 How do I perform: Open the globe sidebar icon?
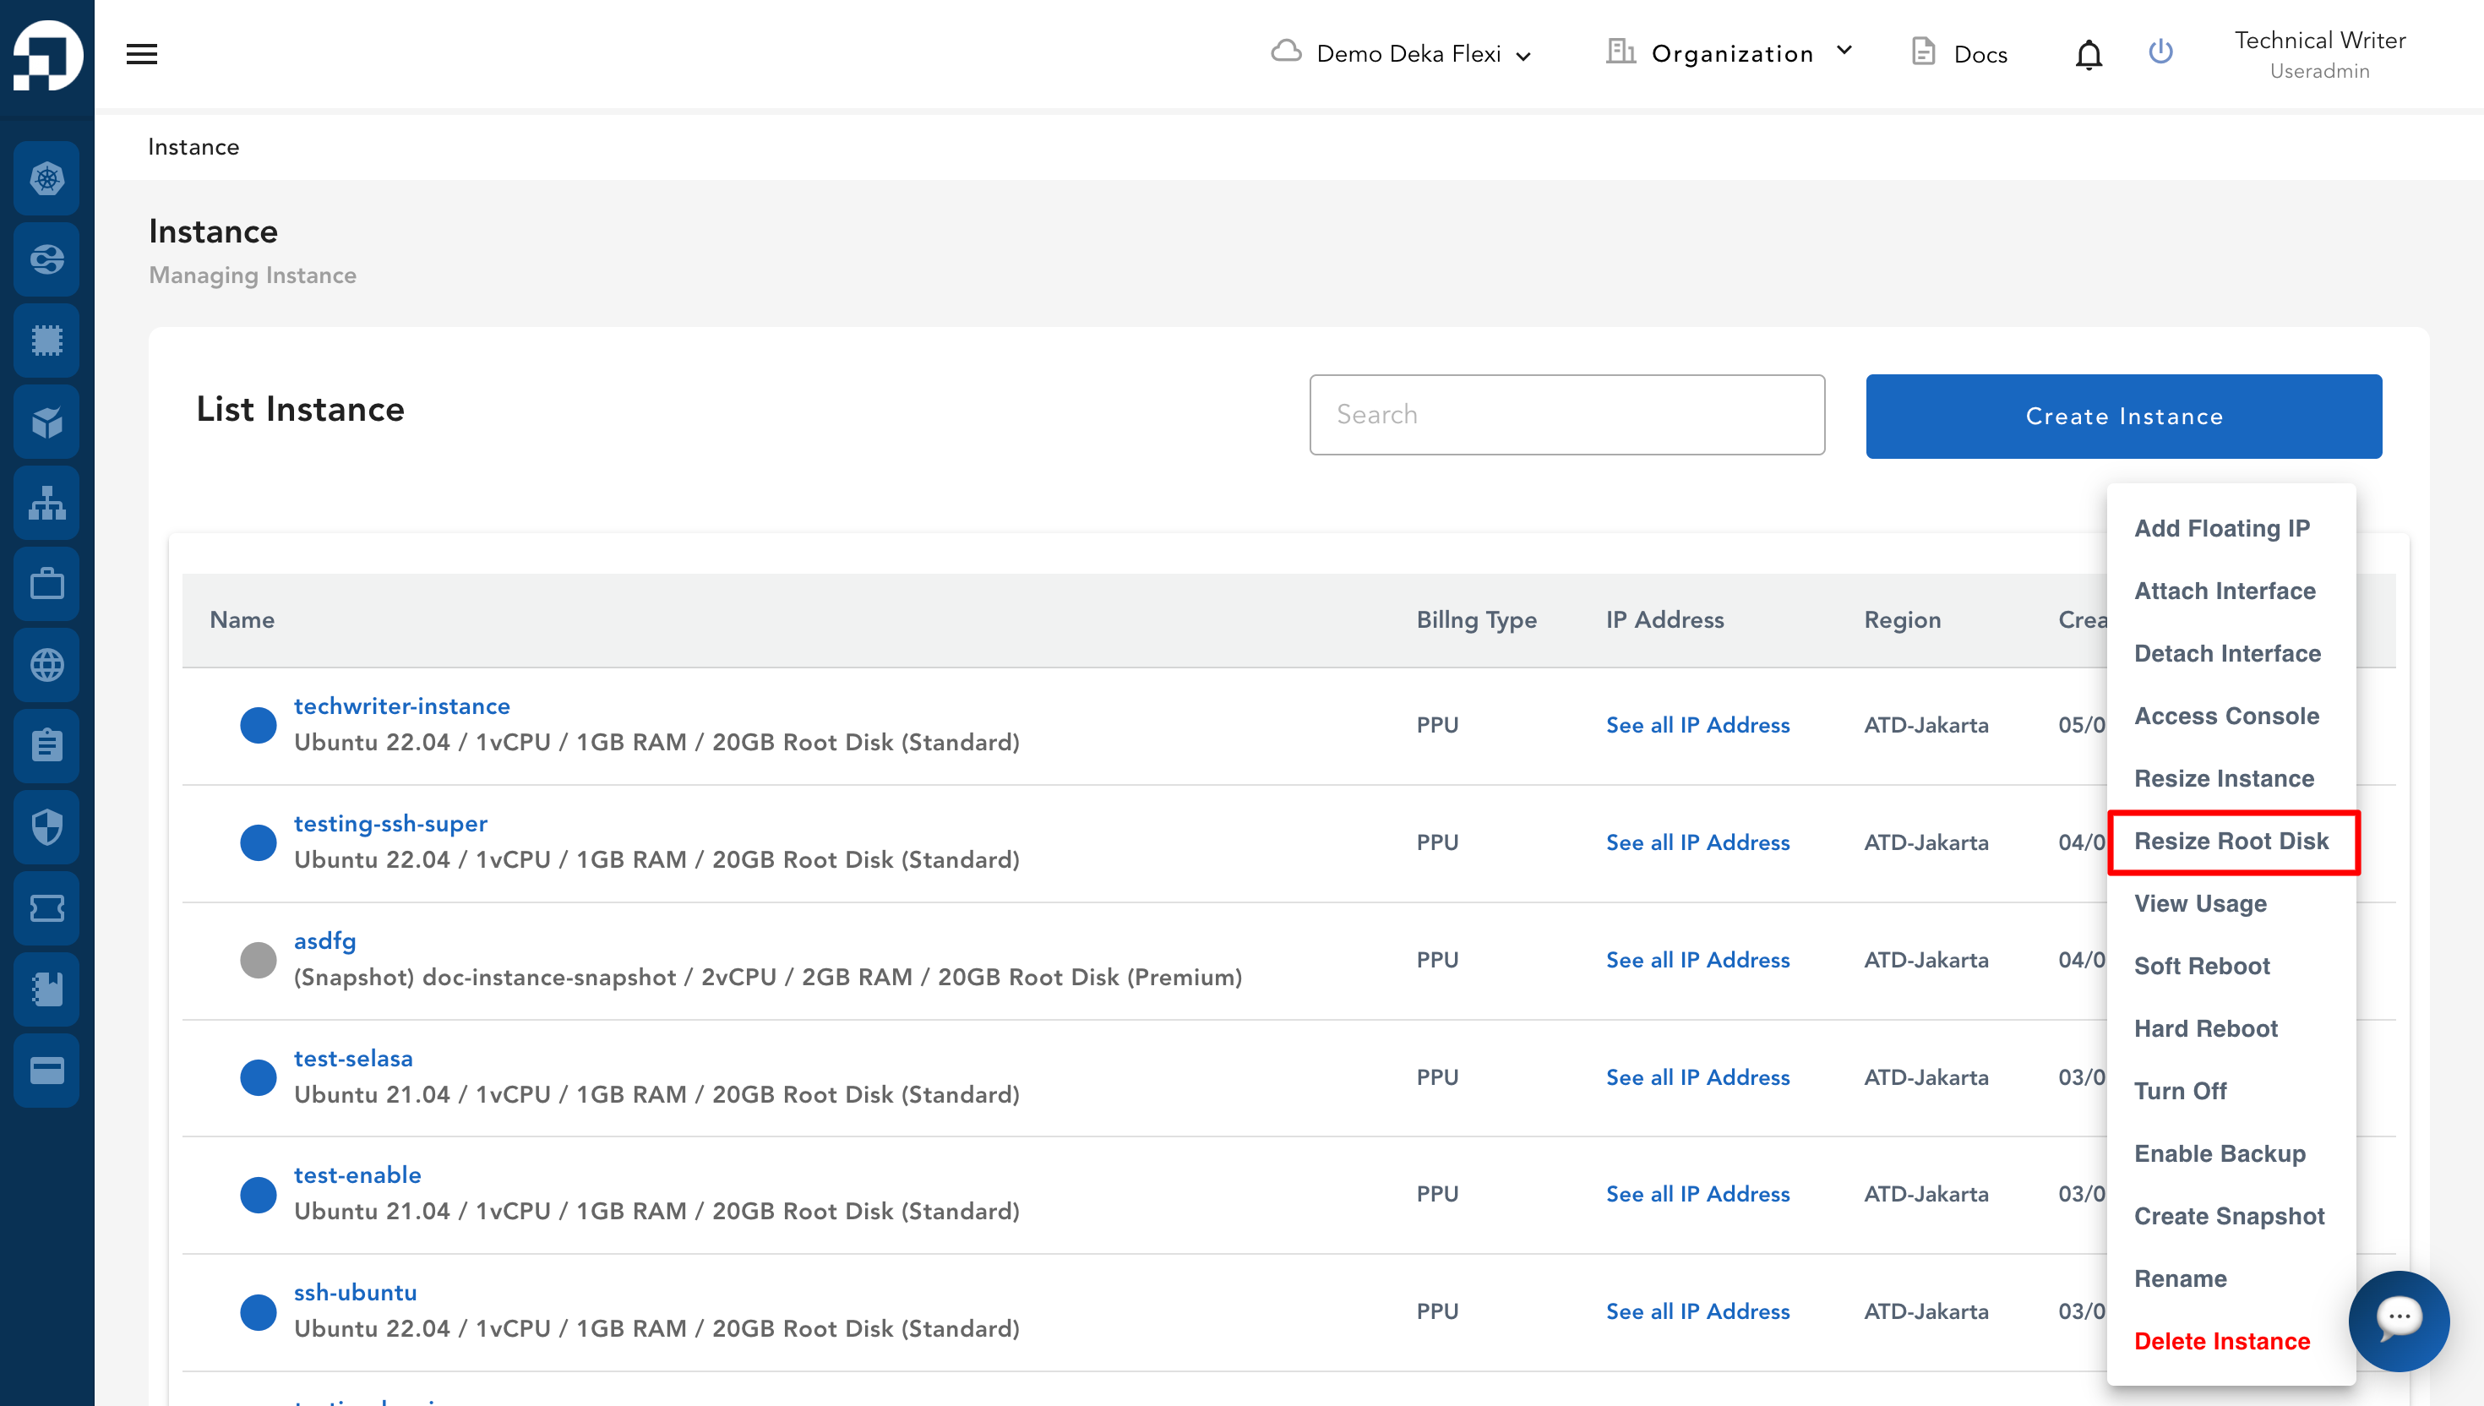pos(46,665)
